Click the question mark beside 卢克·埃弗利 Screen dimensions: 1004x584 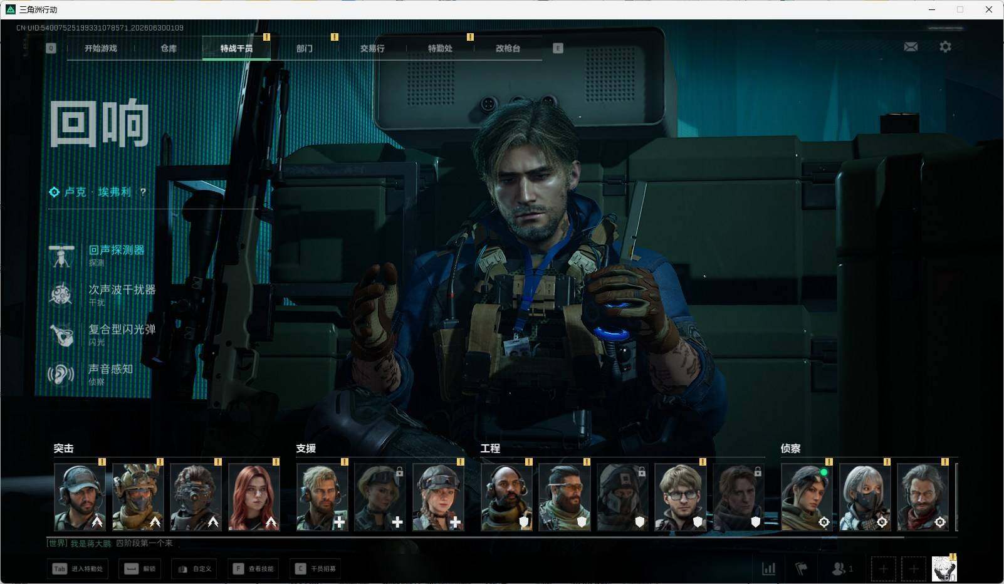click(143, 192)
